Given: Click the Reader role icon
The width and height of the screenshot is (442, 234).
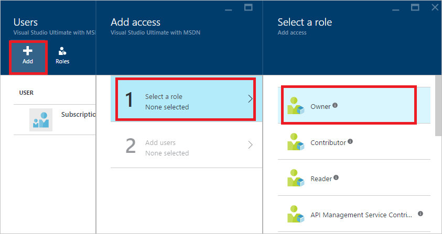Looking at the screenshot, I should (296, 178).
